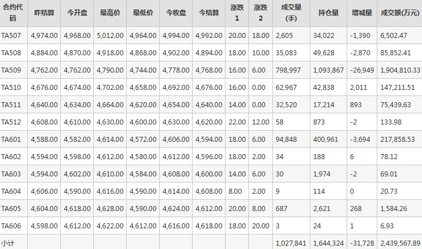Click TA603 open interest 1,974
The image size is (422, 249).
(x=322, y=174)
